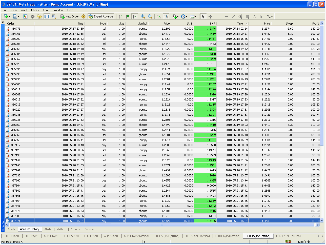Toggle the Line Chart mode

[x=135, y=16]
